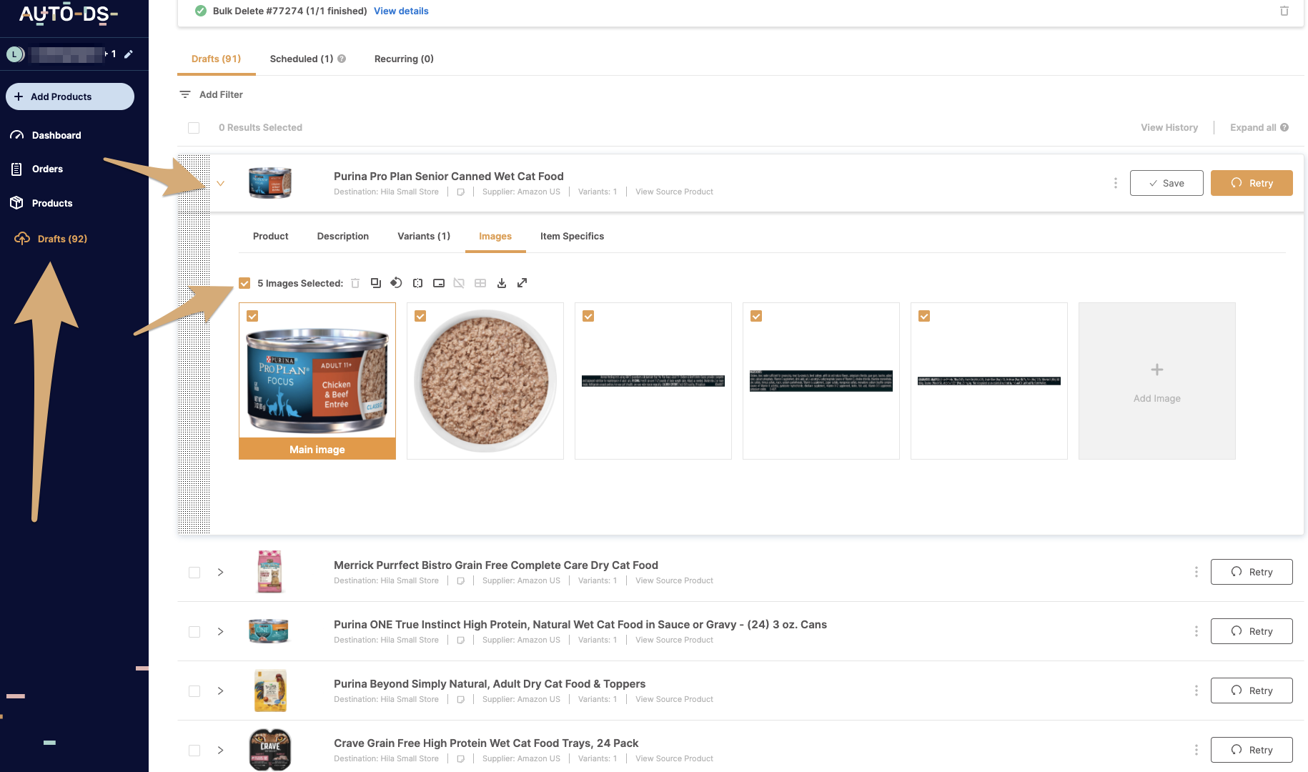Image resolution: width=1308 pixels, height=772 pixels.
Task: Uncheck the main image checkbox
Action: [x=252, y=316]
